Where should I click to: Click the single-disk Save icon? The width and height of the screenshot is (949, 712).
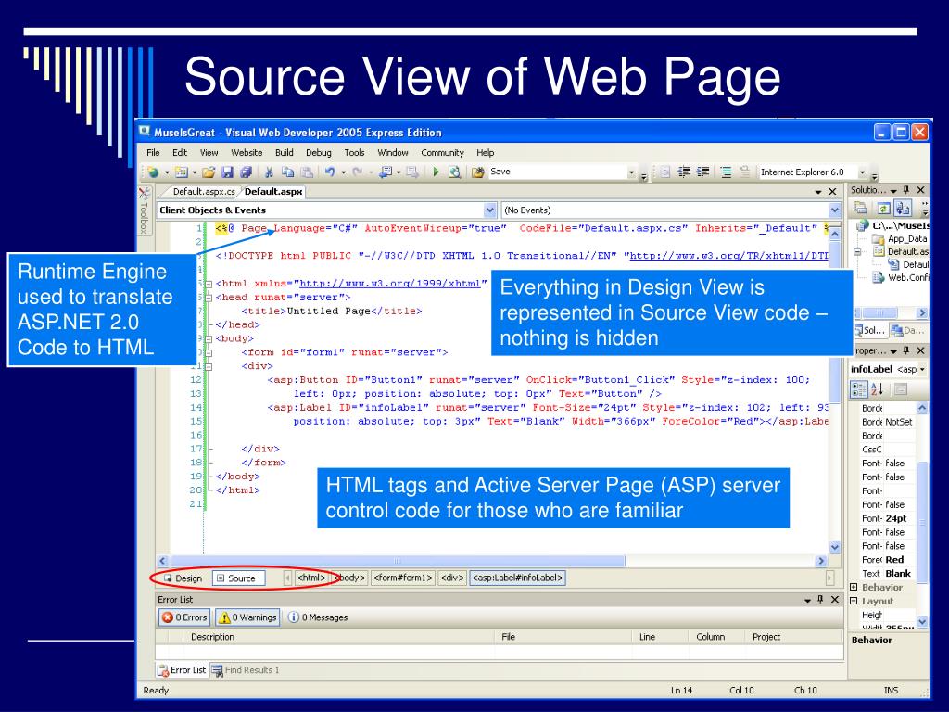pos(228,172)
